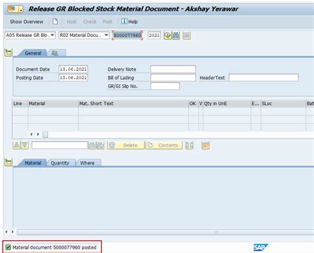
Task: Click the Post toolbar button
Action: coord(107,22)
